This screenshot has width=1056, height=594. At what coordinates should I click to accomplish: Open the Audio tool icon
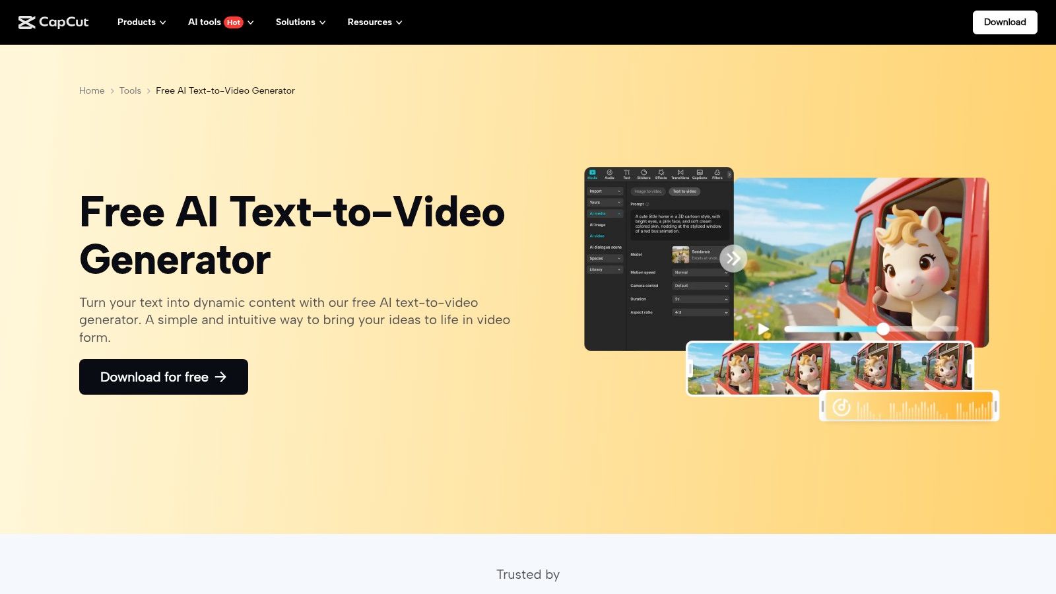[x=609, y=174]
